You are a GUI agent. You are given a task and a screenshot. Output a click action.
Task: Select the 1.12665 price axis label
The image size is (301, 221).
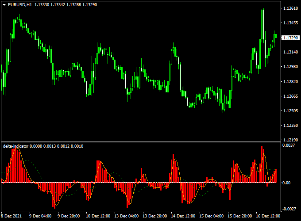pos(291,96)
